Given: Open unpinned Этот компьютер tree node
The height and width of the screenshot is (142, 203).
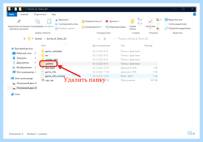Looking at the screenshot, I should (x=22, y=79).
